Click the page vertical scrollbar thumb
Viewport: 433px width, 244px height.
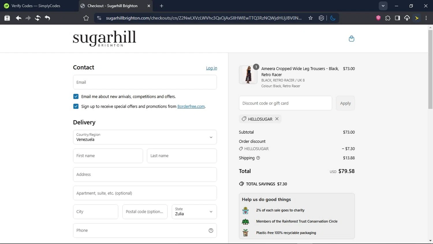430,69
